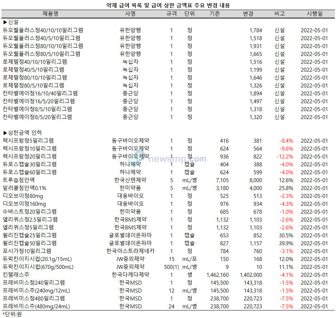The height and width of the screenshot is (318, 336).
Task: Click changed price 4,000 for 알러쿨점안액
Action: coord(256,188)
